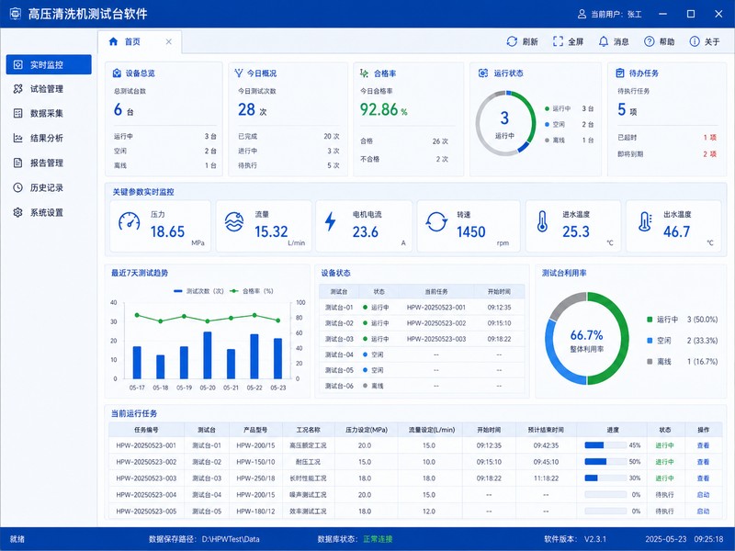Enter fullscreen via 全屏 icon
Screen dimensions: 735x551
(x=558, y=41)
